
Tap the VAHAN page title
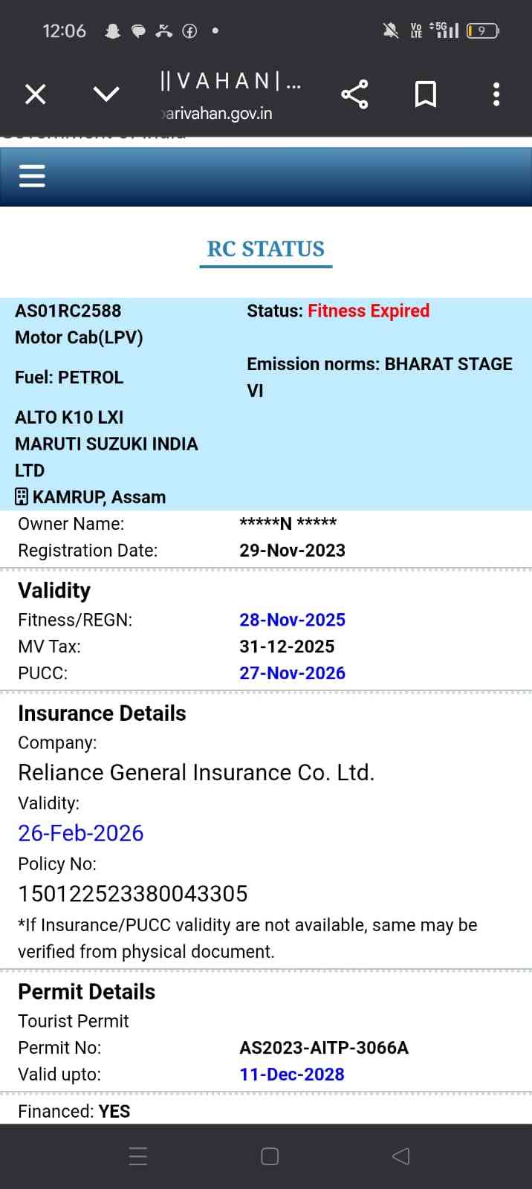click(230, 80)
